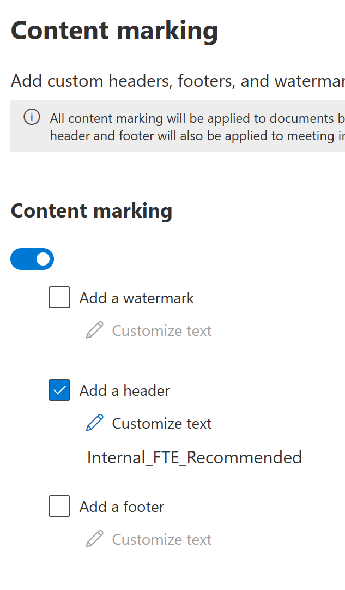Image resolution: width=345 pixels, height=590 pixels.
Task: Click the 'All content marking will be applied' line
Action: [197, 118]
